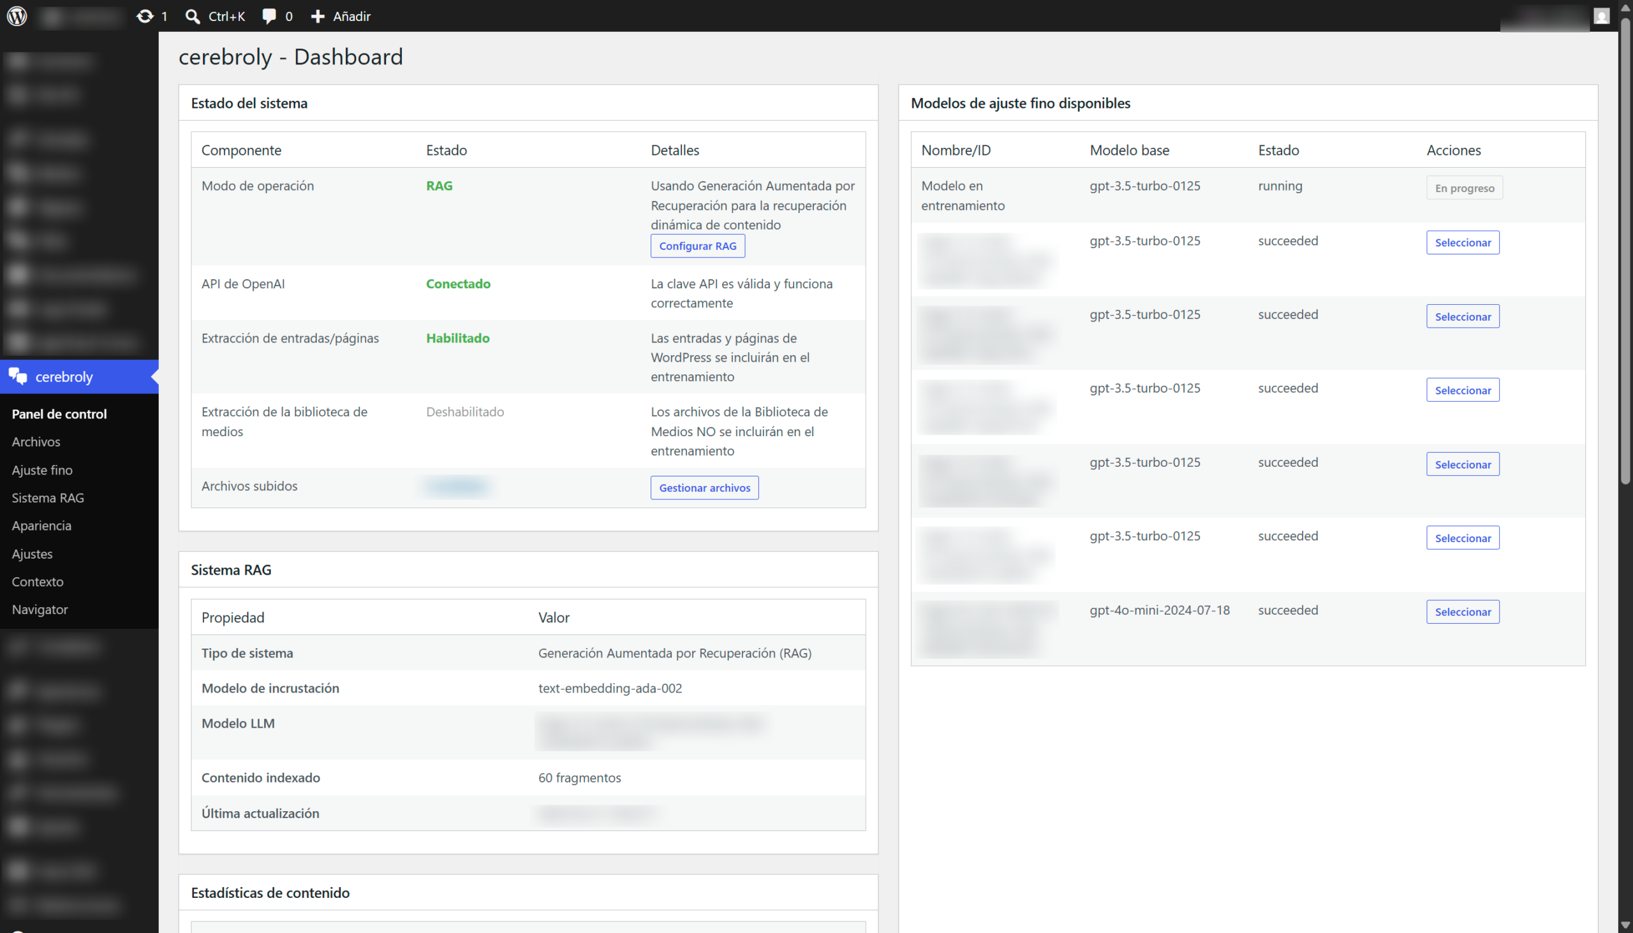Click the Modo de operación row label
The width and height of the screenshot is (1633, 933).
pyautogui.click(x=258, y=186)
